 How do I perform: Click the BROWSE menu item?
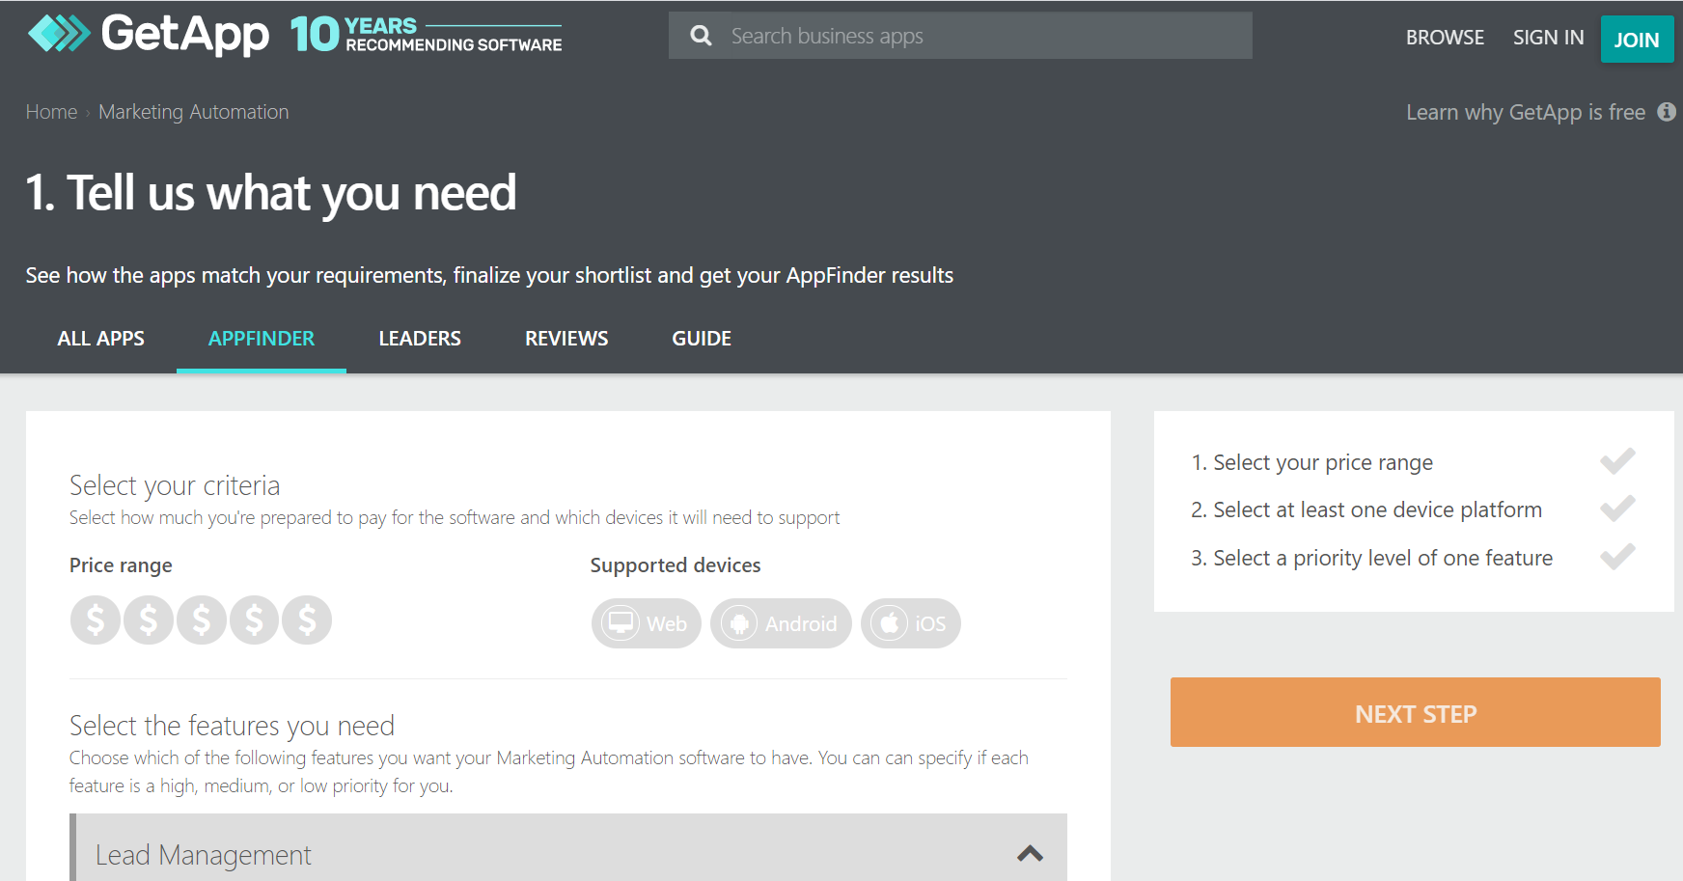[1445, 38]
